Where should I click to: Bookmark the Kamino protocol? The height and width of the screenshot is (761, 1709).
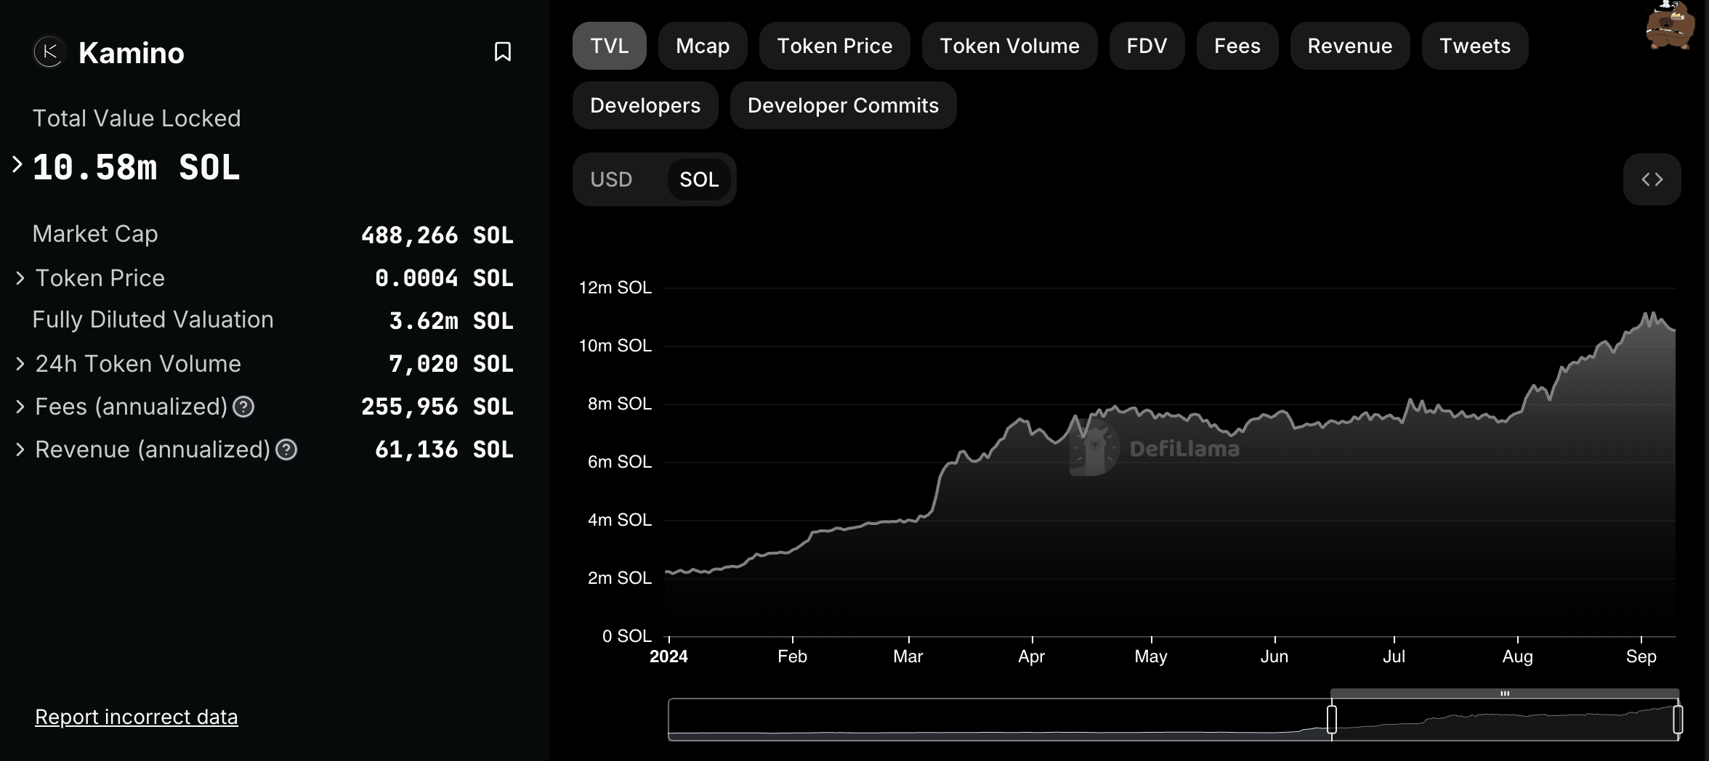coord(502,52)
